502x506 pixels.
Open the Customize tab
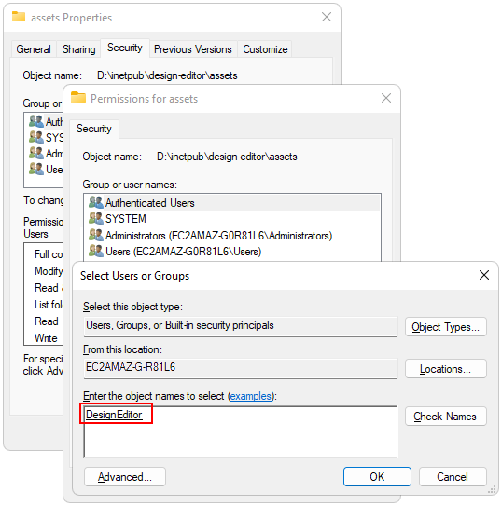265,49
